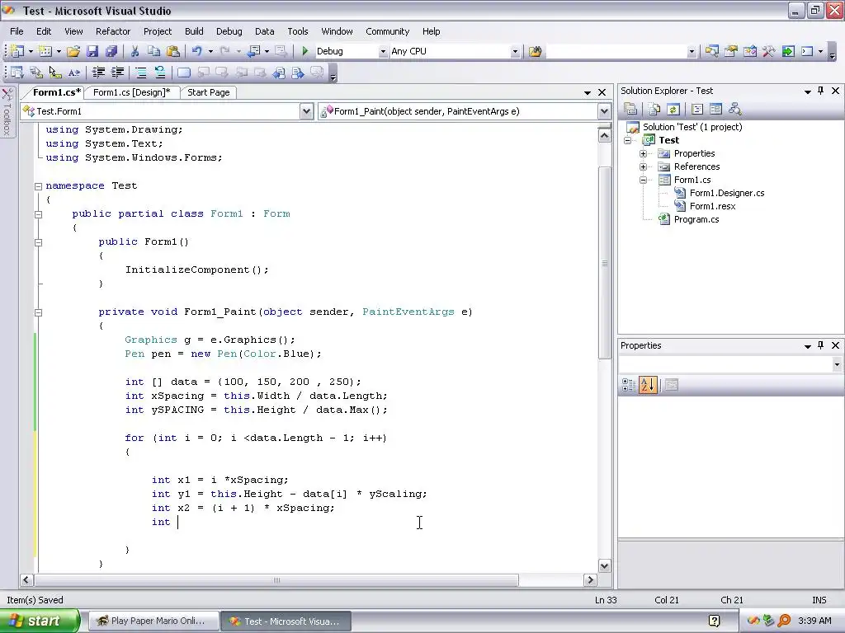
Task: Select Form1.Designer.cs in Solution Explorer
Action: pyautogui.click(x=726, y=193)
